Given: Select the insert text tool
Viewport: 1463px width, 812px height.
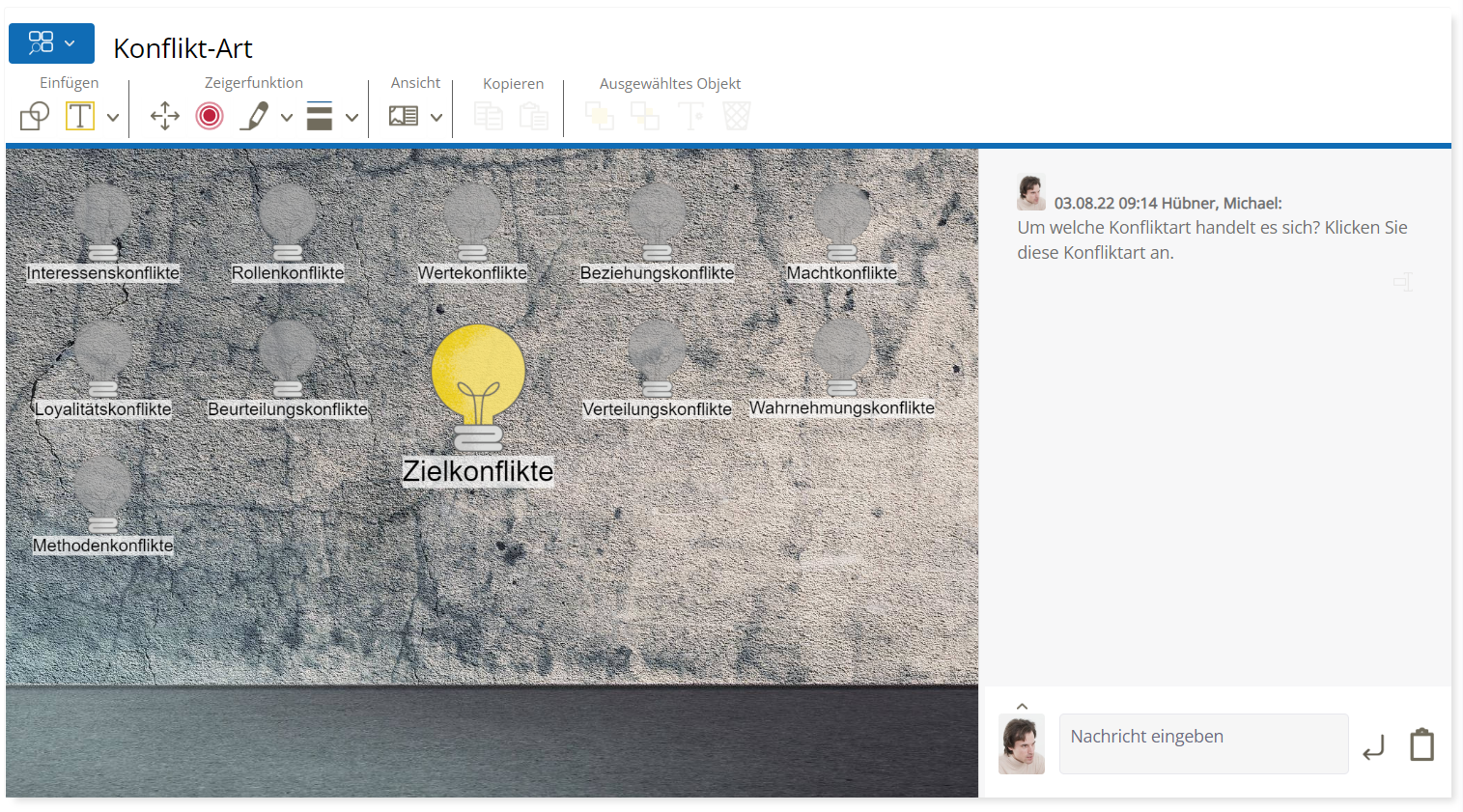Looking at the screenshot, I should pyautogui.click(x=80, y=117).
